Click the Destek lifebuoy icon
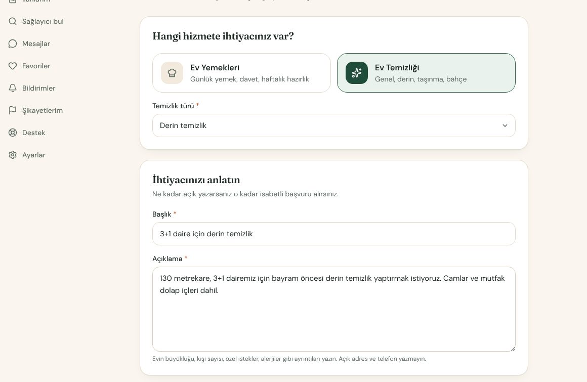Viewport: 587px width, 382px height. (12, 133)
